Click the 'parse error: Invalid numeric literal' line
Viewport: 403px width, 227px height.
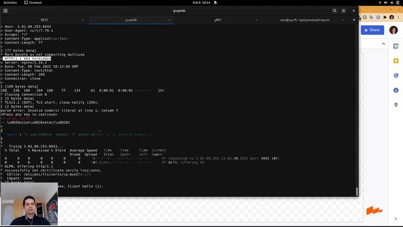[x=59, y=110]
